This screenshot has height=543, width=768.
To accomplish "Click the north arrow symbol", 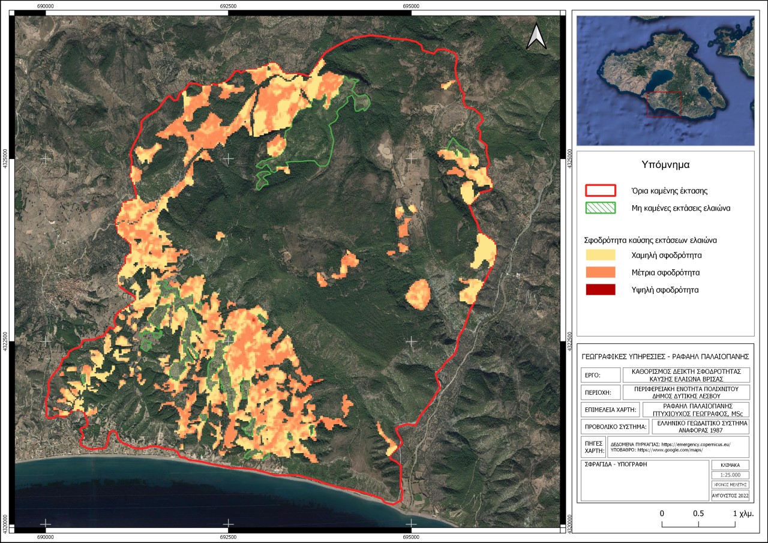I will (536, 35).
